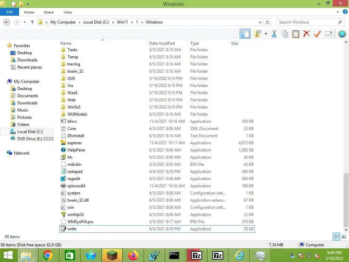Switch to large icons view button

tap(344, 237)
